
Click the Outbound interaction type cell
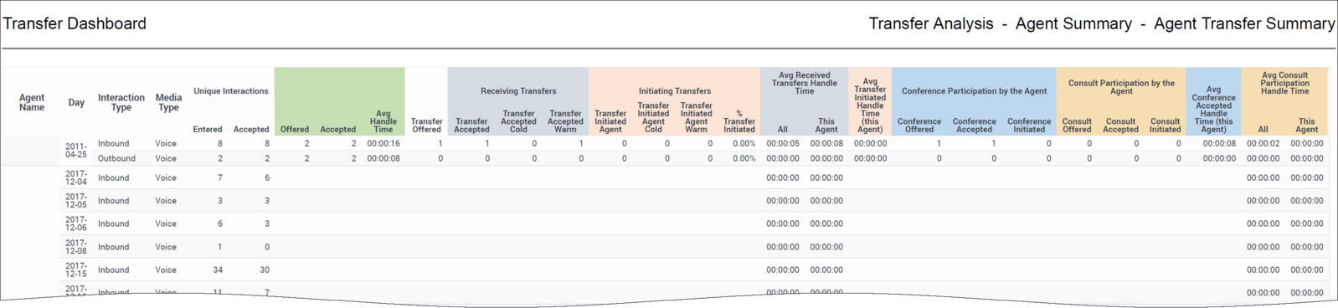116,158
